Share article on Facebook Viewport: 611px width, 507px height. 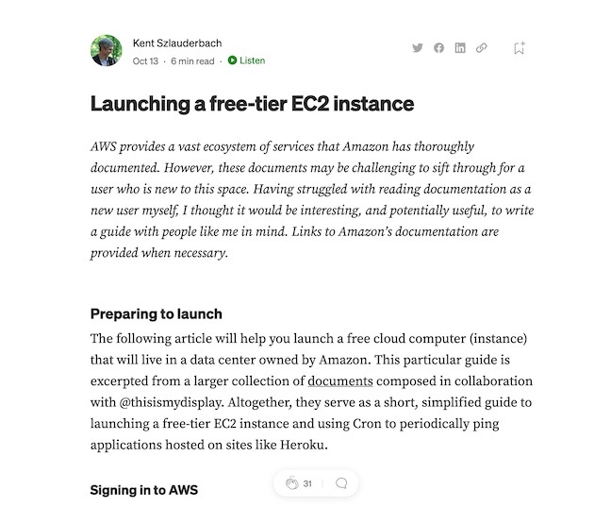[438, 48]
